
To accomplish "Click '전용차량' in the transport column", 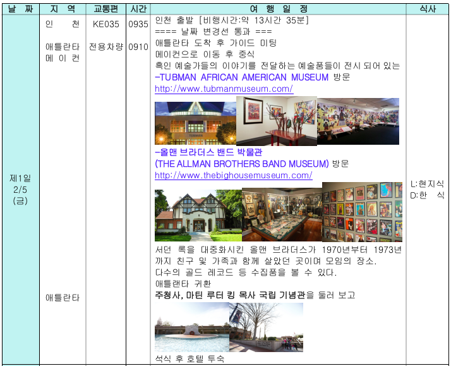I will 106,47.
